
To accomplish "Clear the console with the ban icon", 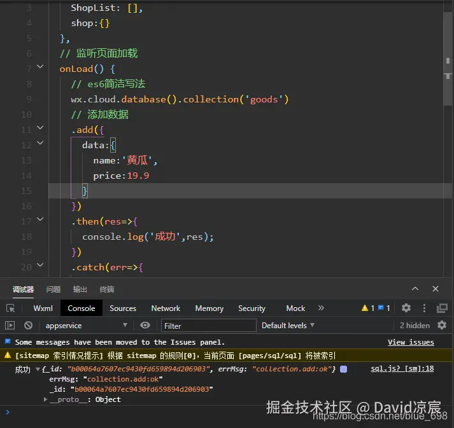I will click(x=28, y=326).
